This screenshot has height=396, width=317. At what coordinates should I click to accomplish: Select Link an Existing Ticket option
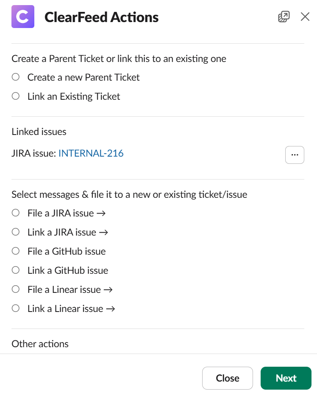[16, 96]
